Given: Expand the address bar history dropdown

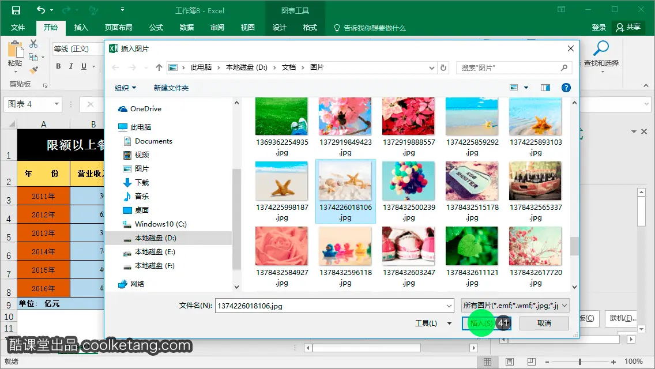Looking at the screenshot, I should [x=432, y=67].
